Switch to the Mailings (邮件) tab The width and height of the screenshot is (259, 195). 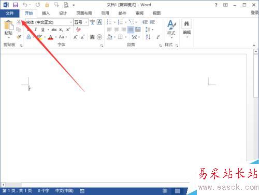[x=122, y=13]
